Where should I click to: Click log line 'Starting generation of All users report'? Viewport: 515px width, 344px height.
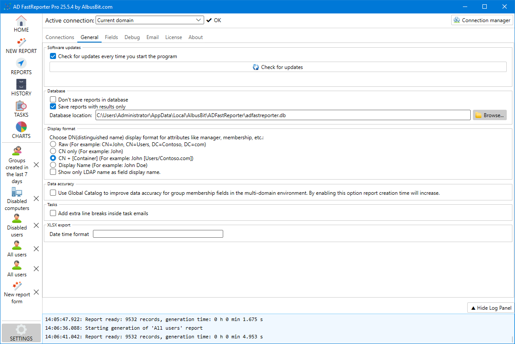[124, 328]
